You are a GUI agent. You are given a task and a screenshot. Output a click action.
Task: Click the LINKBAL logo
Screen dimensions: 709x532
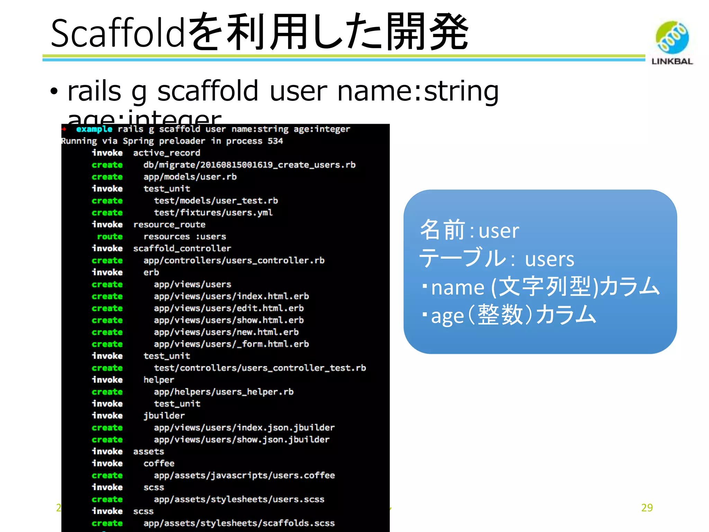click(x=672, y=43)
